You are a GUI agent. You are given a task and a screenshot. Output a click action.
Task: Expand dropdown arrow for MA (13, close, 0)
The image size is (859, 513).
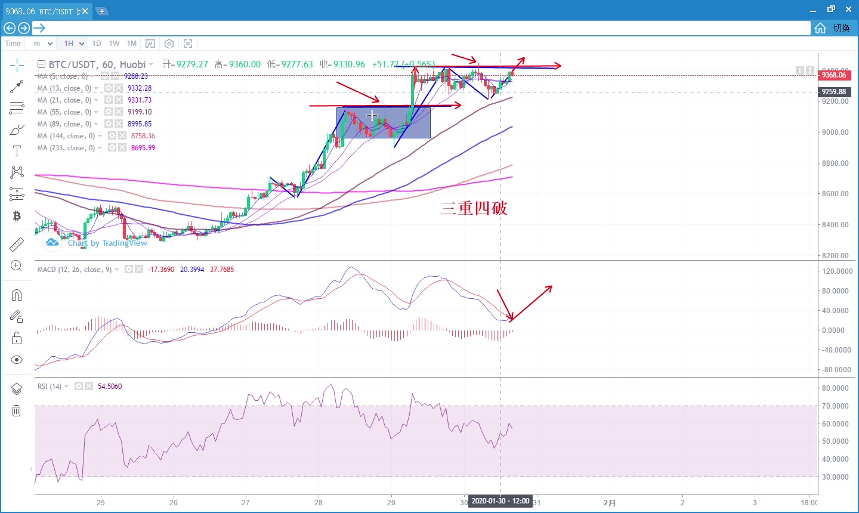pyautogui.click(x=96, y=88)
